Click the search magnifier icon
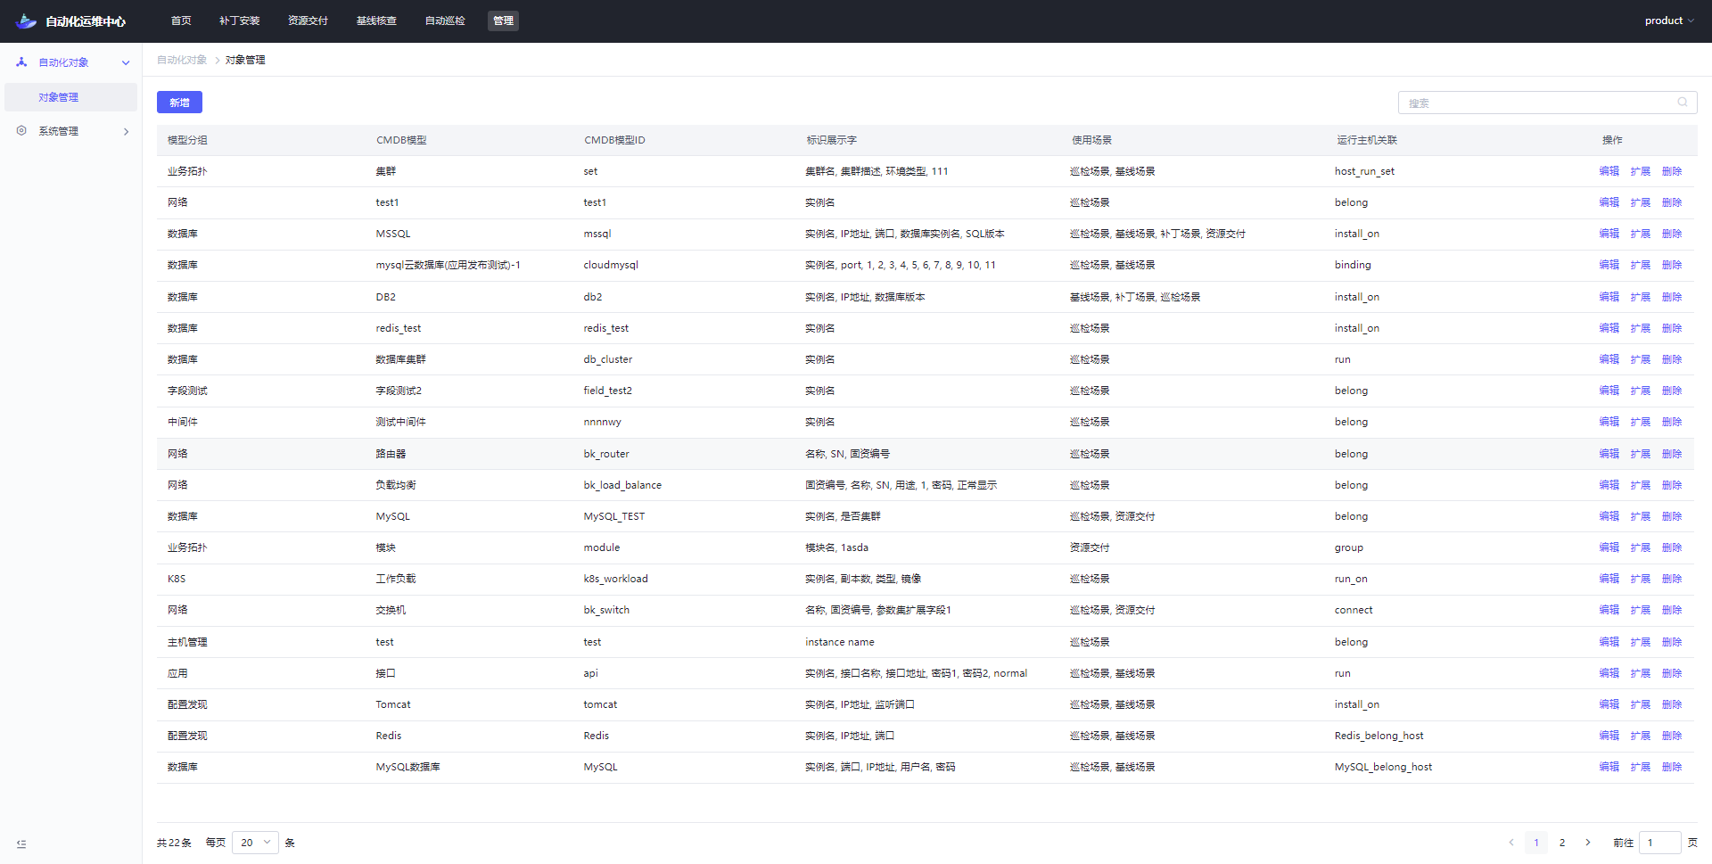1712x864 pixels. tap(1682, 103)
